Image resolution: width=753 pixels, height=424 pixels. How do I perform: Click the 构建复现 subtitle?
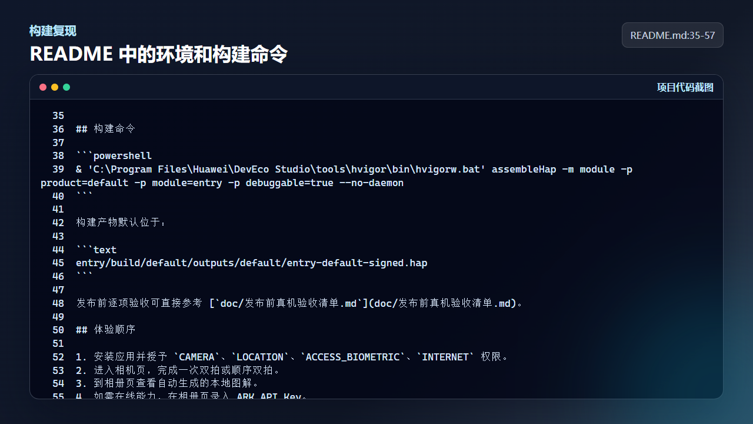pos(53,31)
